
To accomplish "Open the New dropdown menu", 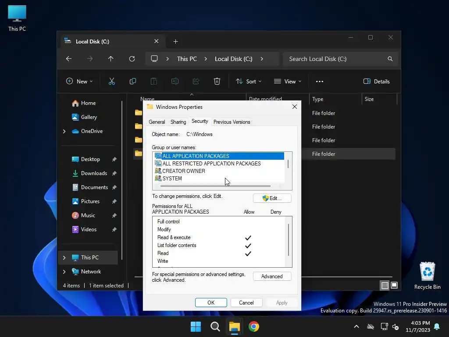I will point(79,81).
